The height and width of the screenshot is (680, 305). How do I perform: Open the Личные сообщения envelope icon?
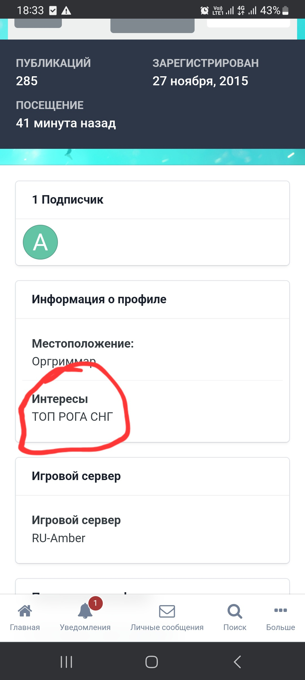click(167, 611)
